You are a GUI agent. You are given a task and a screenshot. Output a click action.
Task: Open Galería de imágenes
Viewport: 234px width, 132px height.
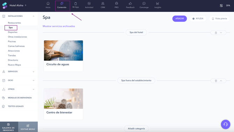(9, 127)
